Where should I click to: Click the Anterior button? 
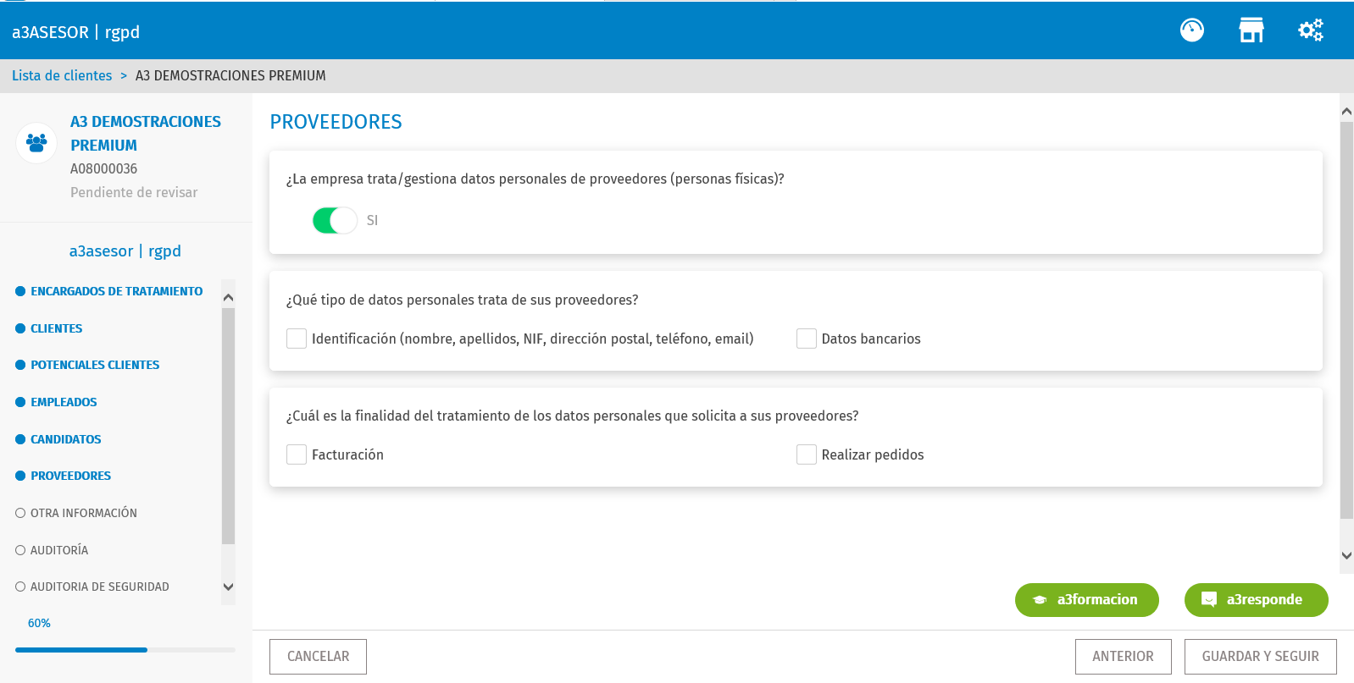(1124, 657)
